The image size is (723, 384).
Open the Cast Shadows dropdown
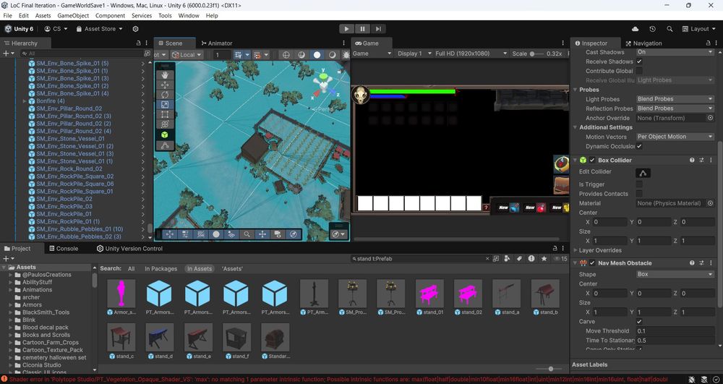tap(674, 52)
